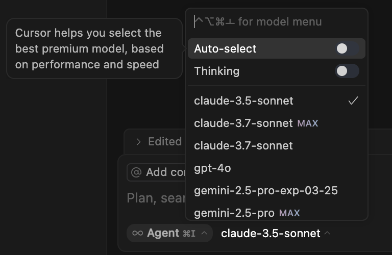
Task: Click the chevron beside the bottom model name
Action: (327, 233)
